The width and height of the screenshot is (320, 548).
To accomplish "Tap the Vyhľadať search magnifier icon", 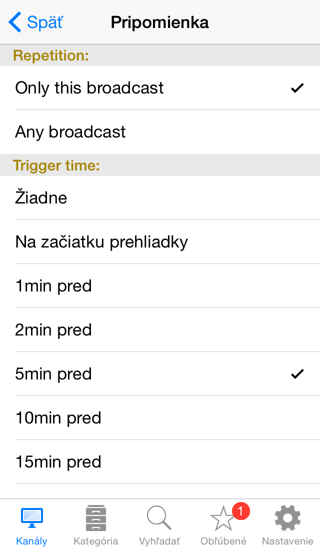I will [x=159, y=517].
